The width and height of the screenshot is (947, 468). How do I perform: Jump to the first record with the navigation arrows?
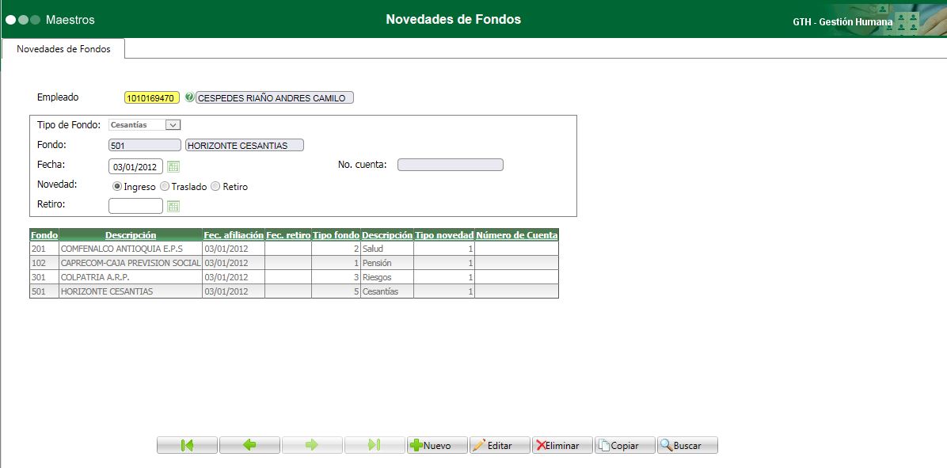click(187, 445)
